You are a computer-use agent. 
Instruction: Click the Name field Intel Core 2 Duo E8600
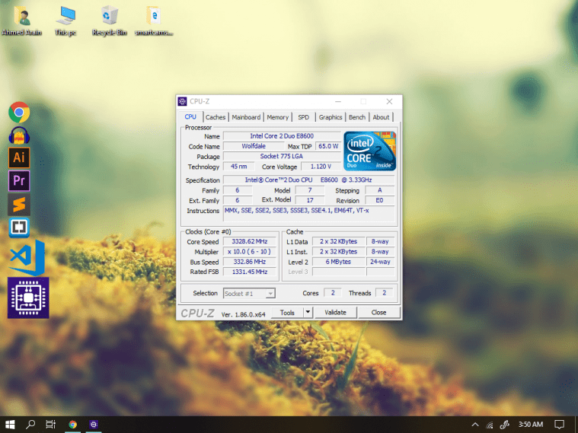coord(282,136)
